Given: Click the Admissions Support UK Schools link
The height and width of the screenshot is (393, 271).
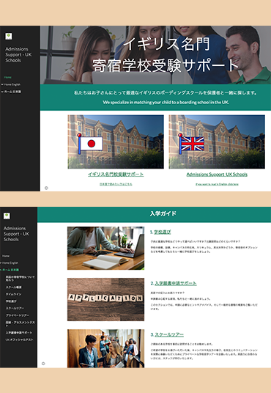Looking at the screenshot, I should pyautogui.click(x=217, y=175).
